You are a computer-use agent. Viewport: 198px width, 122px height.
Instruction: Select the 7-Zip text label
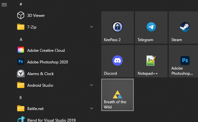point(32,27)
